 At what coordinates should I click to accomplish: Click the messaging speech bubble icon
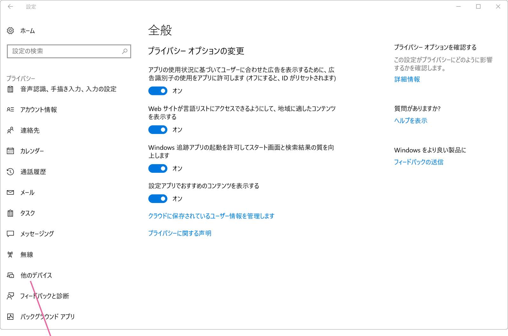click(10, 234)
